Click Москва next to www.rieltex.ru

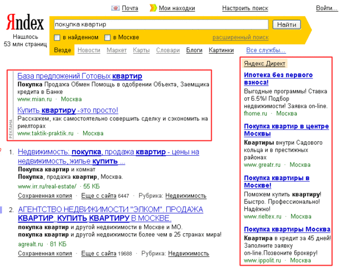point(301,217)
